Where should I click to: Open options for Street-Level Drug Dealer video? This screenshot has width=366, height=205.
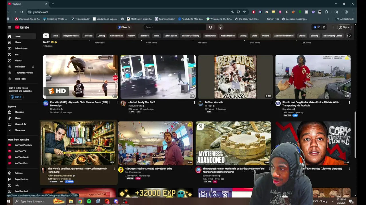point(349,102)
